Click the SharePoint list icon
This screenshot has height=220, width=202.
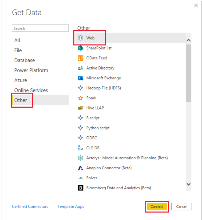80,48
